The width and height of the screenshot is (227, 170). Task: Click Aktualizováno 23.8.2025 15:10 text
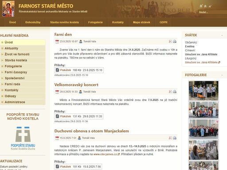[71, 75]
